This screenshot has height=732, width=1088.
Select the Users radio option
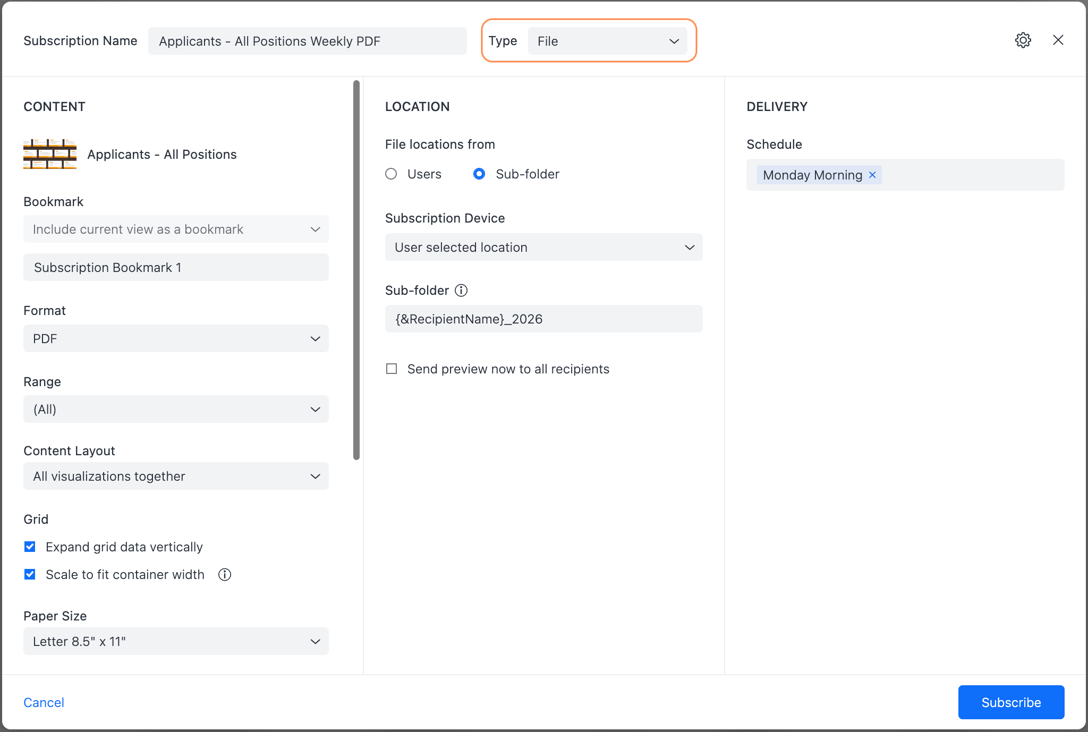click(392, 174)
